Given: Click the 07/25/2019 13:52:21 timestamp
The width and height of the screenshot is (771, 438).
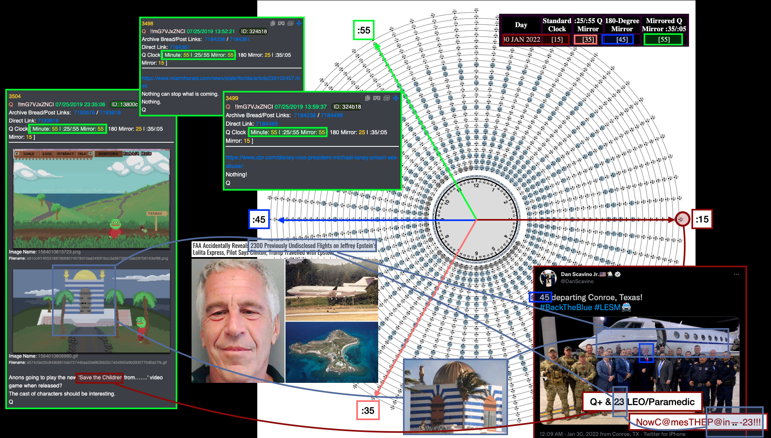Looking at the screenshot, I should (x=211, y=31).
